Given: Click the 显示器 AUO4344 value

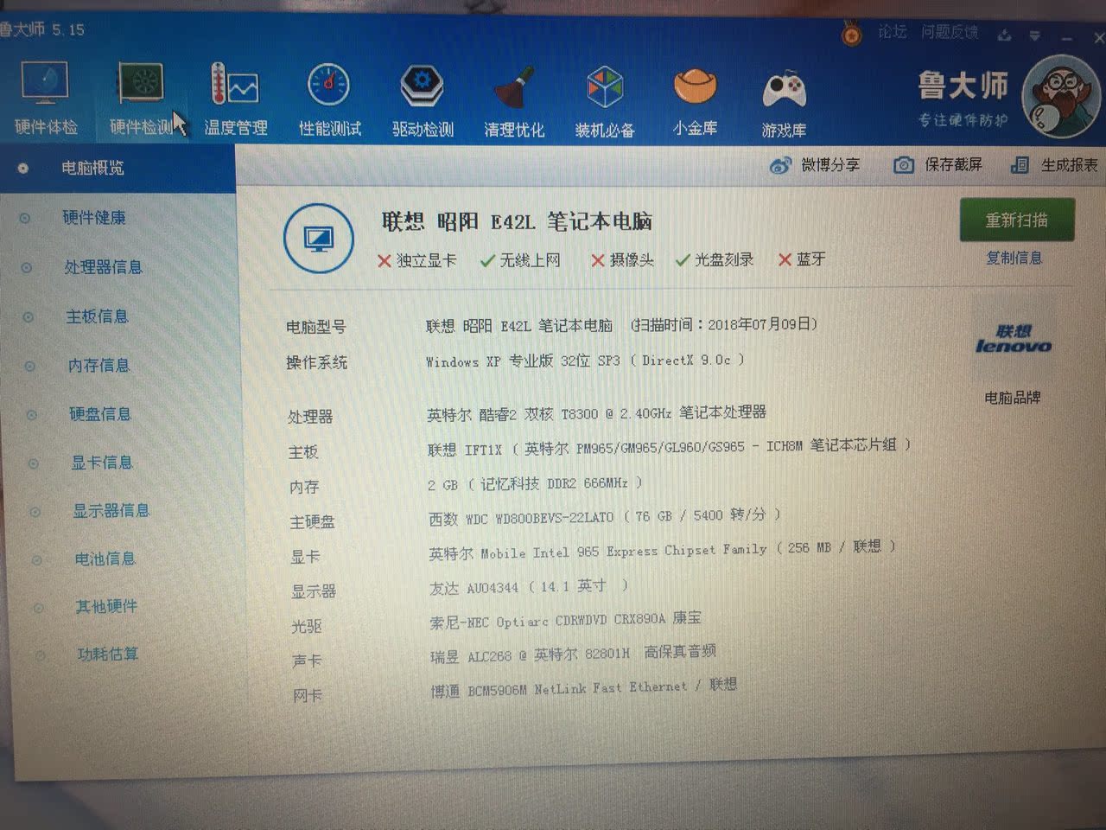Looking at the screenshot, I should (x=529, y=587).
